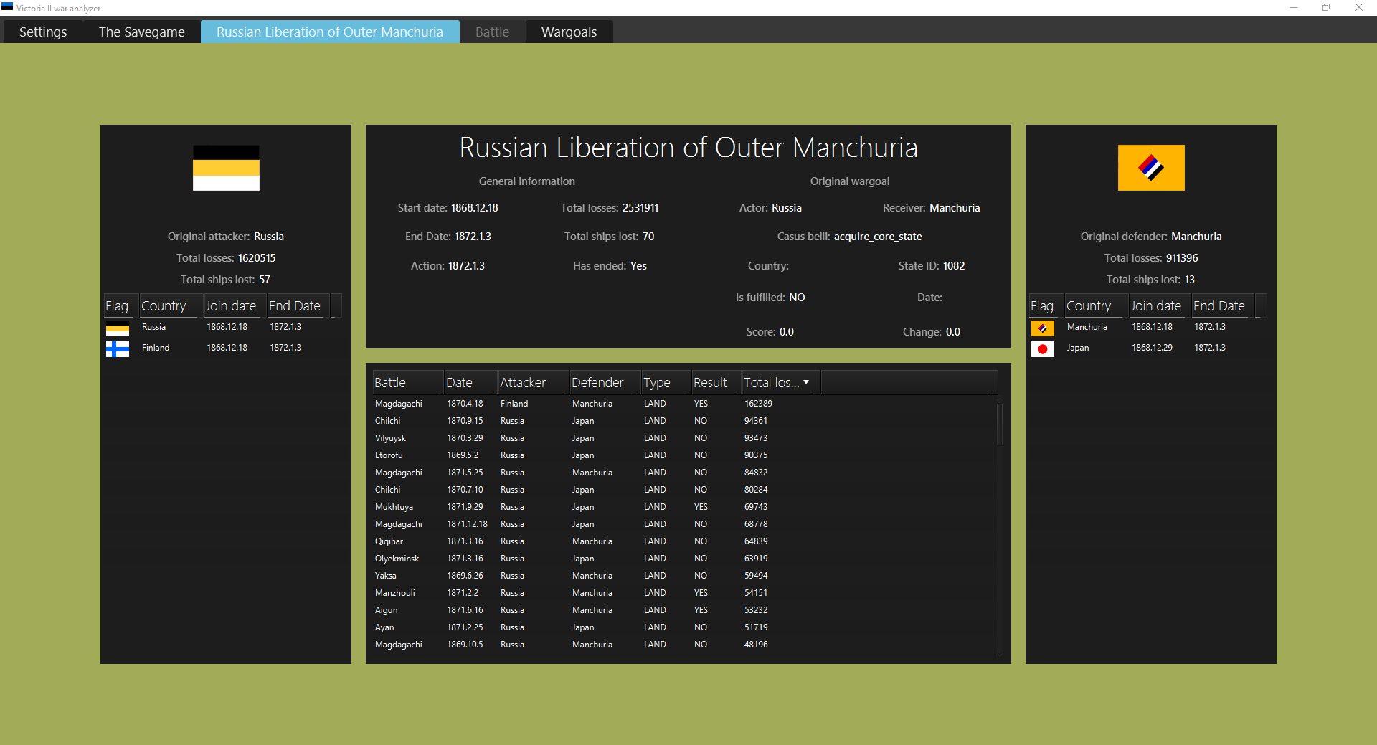
Task: Open the Battle tab
Action: tap(492, 32)
